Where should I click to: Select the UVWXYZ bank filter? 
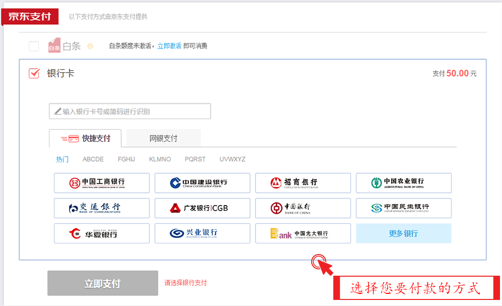coord(232,159)
